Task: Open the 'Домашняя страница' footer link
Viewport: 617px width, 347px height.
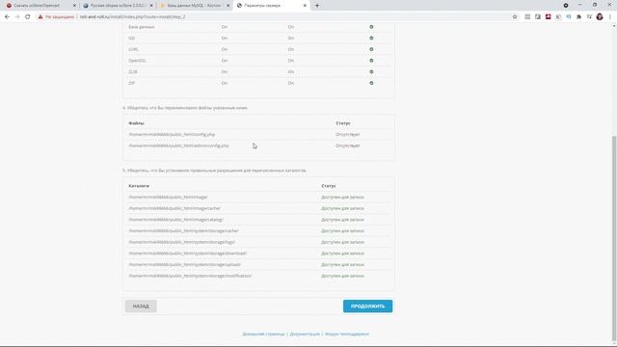Action: point(263,334)
